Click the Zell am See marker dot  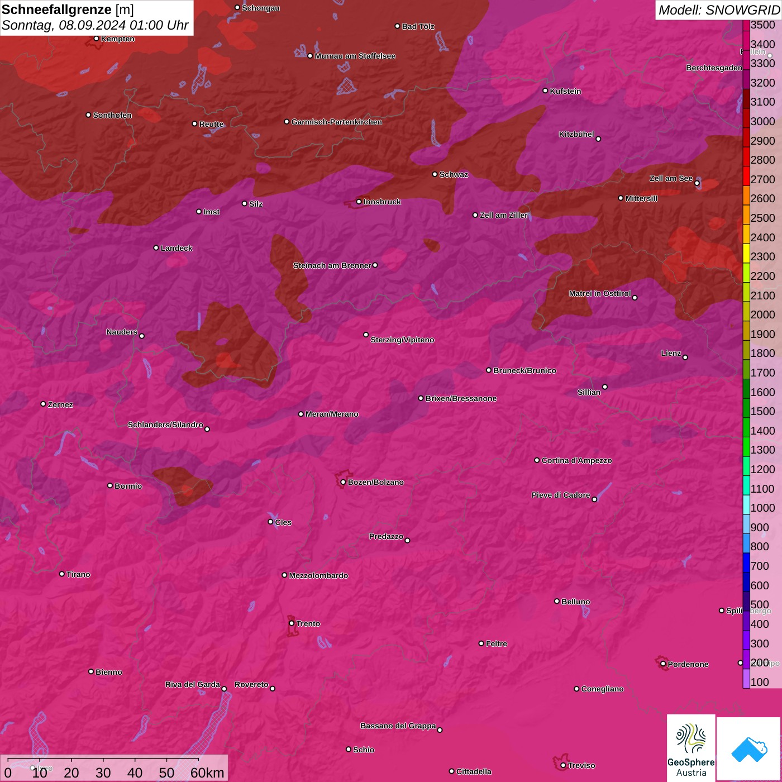[697, 183]
